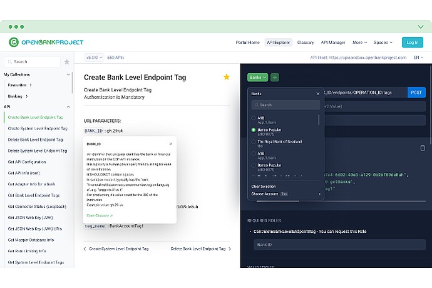Viewport: 432px width, 288px height.
Task: Select Get API Configuration
Action: tap(27, 162)
